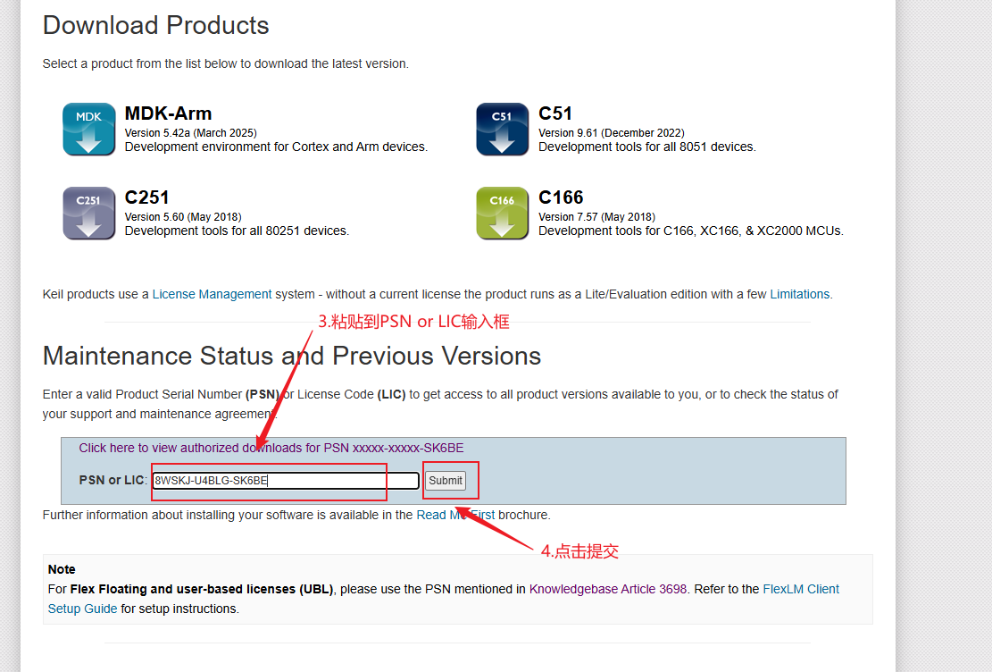The image size is (992, 672).
Task: Open the Limitations link
Action: (800, 294)
